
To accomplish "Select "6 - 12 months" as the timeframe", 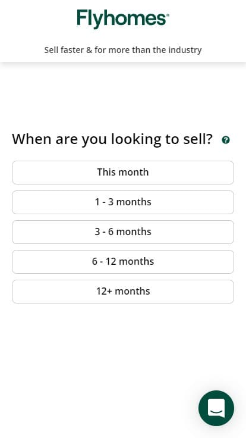I will [123, 262].
